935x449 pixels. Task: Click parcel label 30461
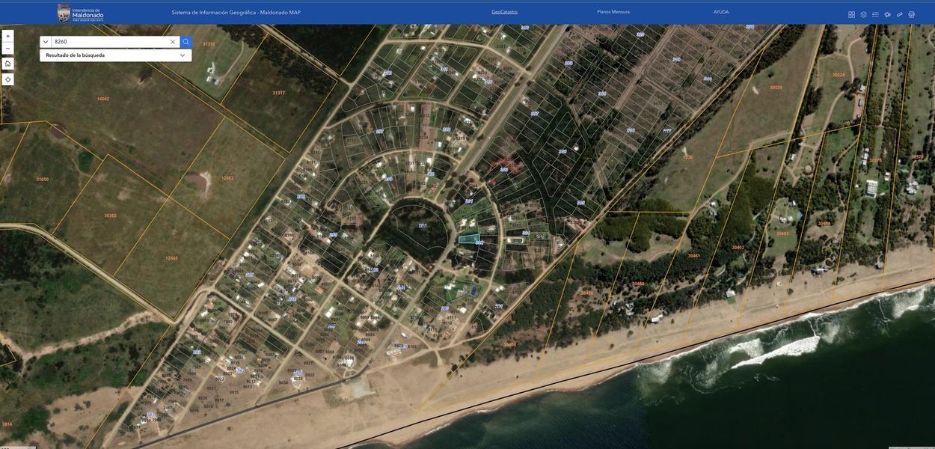click(694, 256)
